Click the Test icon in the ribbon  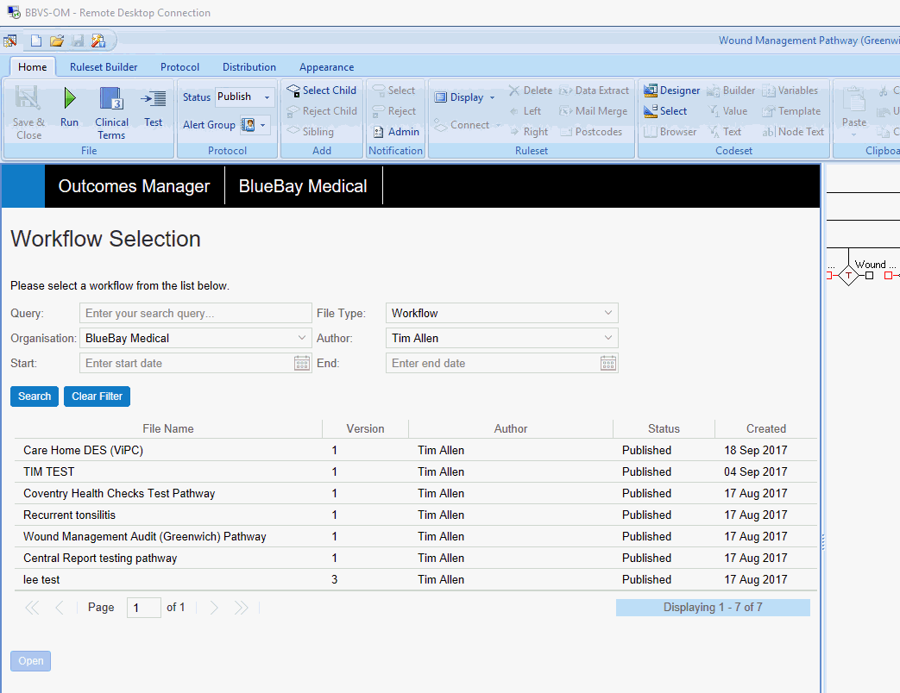(x=154, y=99)
